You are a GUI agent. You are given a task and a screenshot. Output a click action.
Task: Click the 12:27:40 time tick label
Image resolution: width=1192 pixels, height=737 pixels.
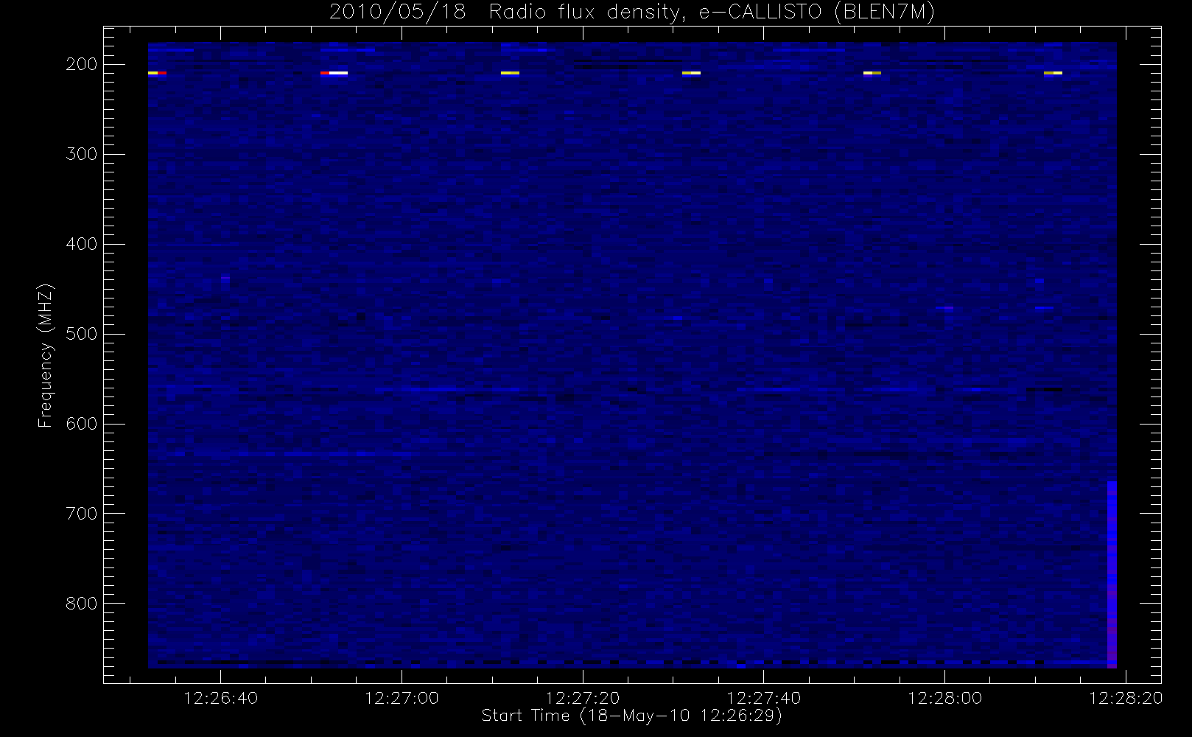tap(763, 698)
